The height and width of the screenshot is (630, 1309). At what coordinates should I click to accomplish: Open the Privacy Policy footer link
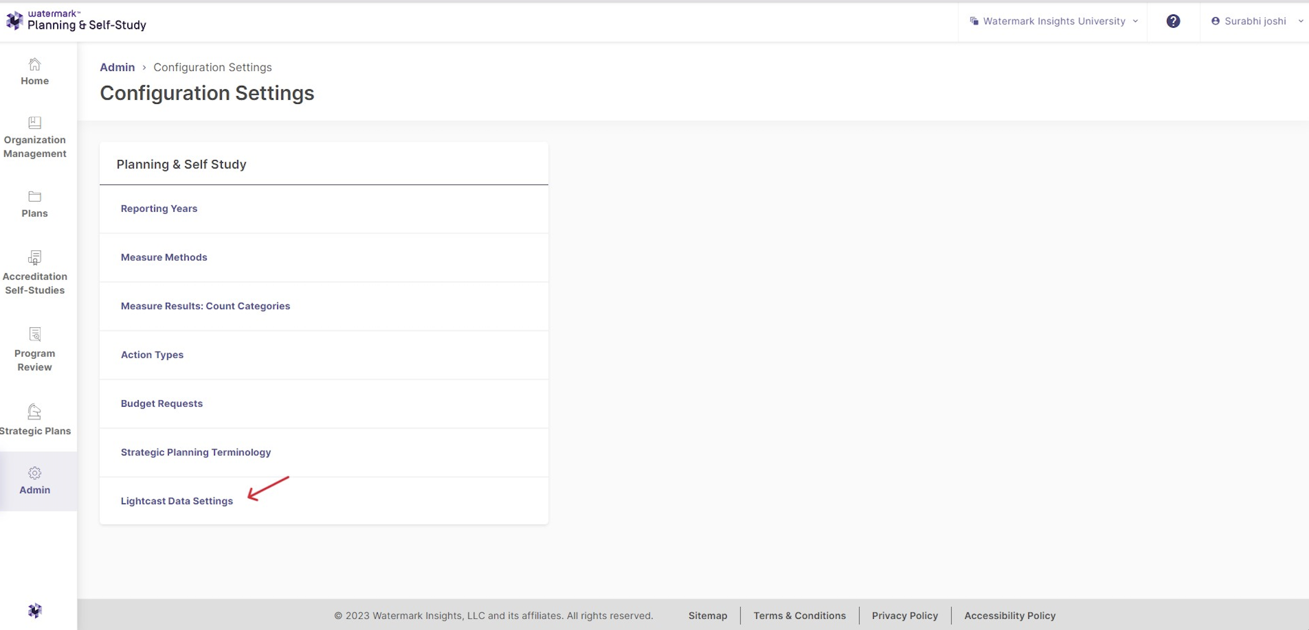(x=905, y=615)
